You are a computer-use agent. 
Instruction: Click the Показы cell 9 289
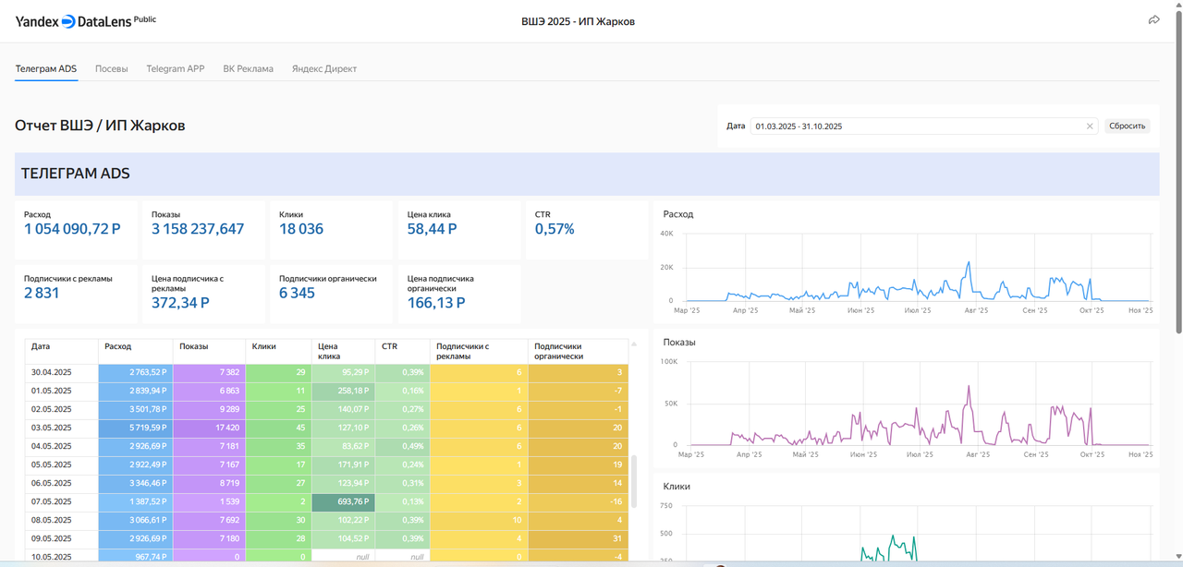pos(210,409)
